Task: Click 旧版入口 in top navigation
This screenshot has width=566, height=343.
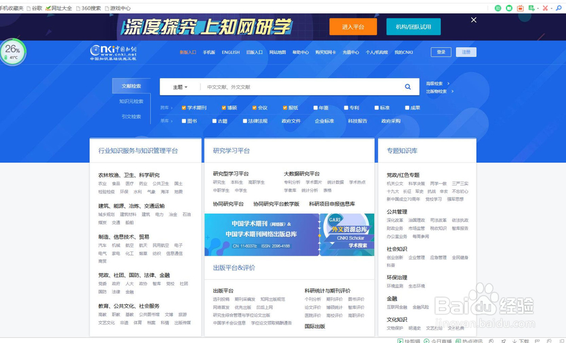Action: click(255, 52)
